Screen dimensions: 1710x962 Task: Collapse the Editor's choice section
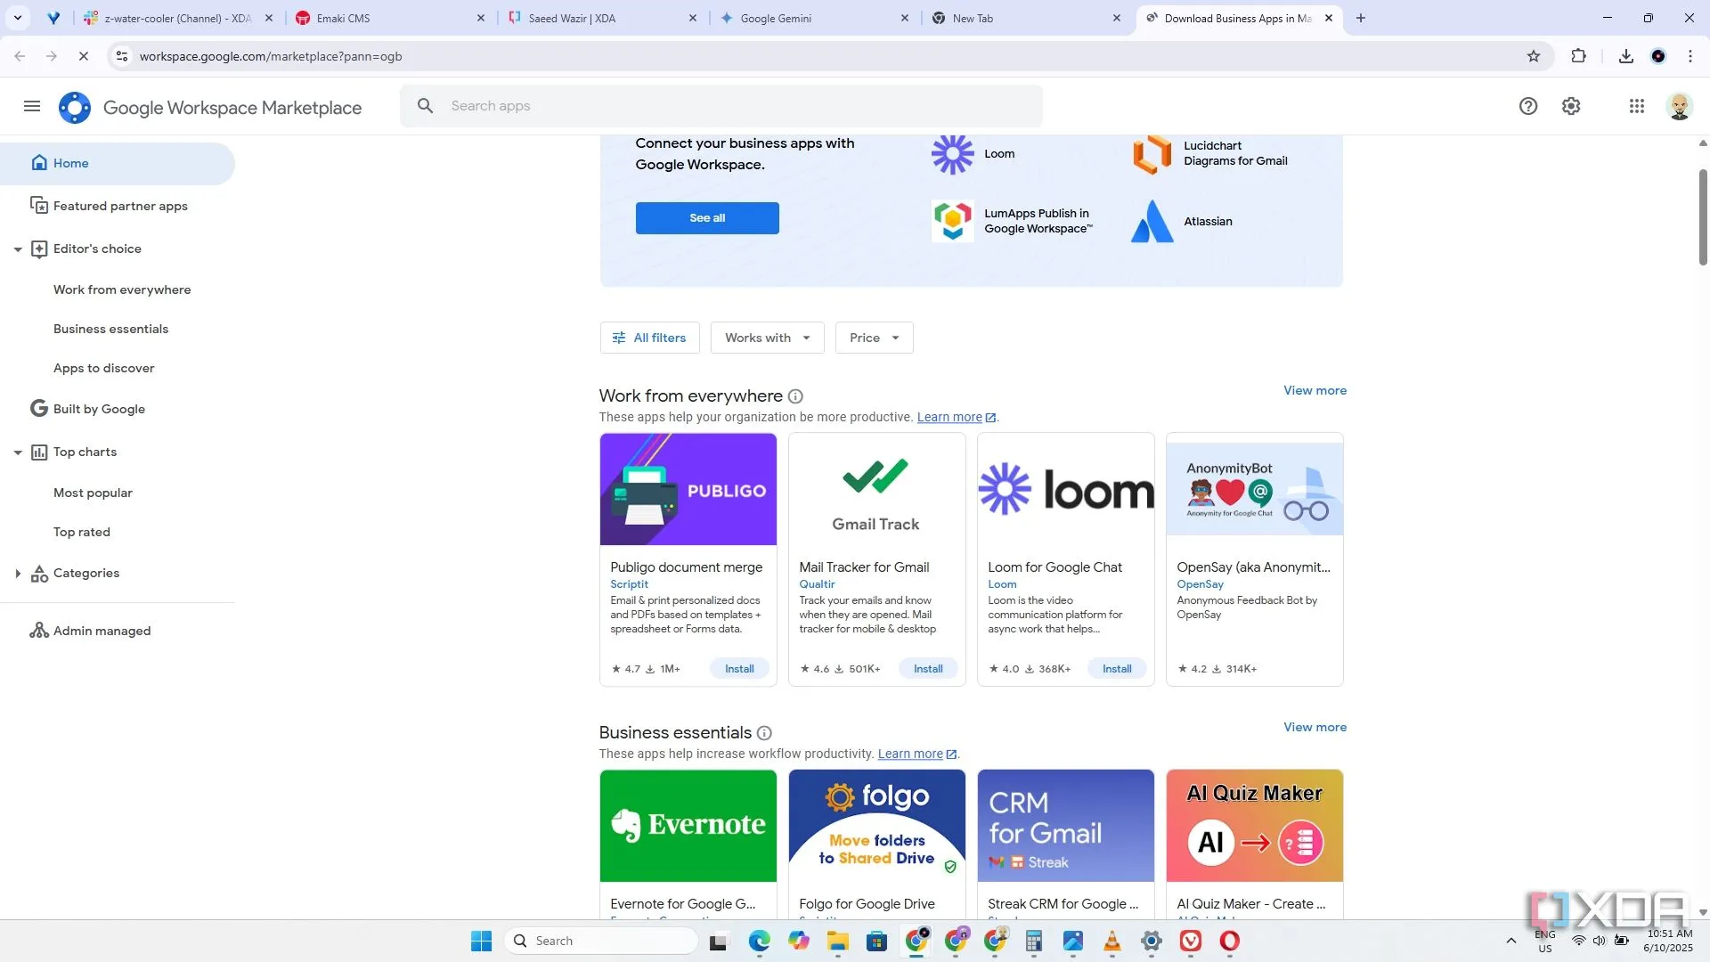[18, 249]
